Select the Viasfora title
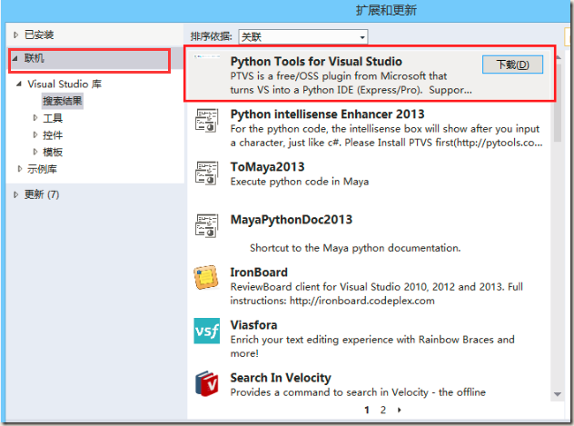This screenshot has width=574, height=426. [253, 325]
